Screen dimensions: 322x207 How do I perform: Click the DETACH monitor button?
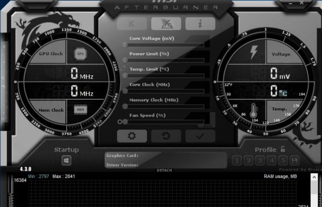164,170
